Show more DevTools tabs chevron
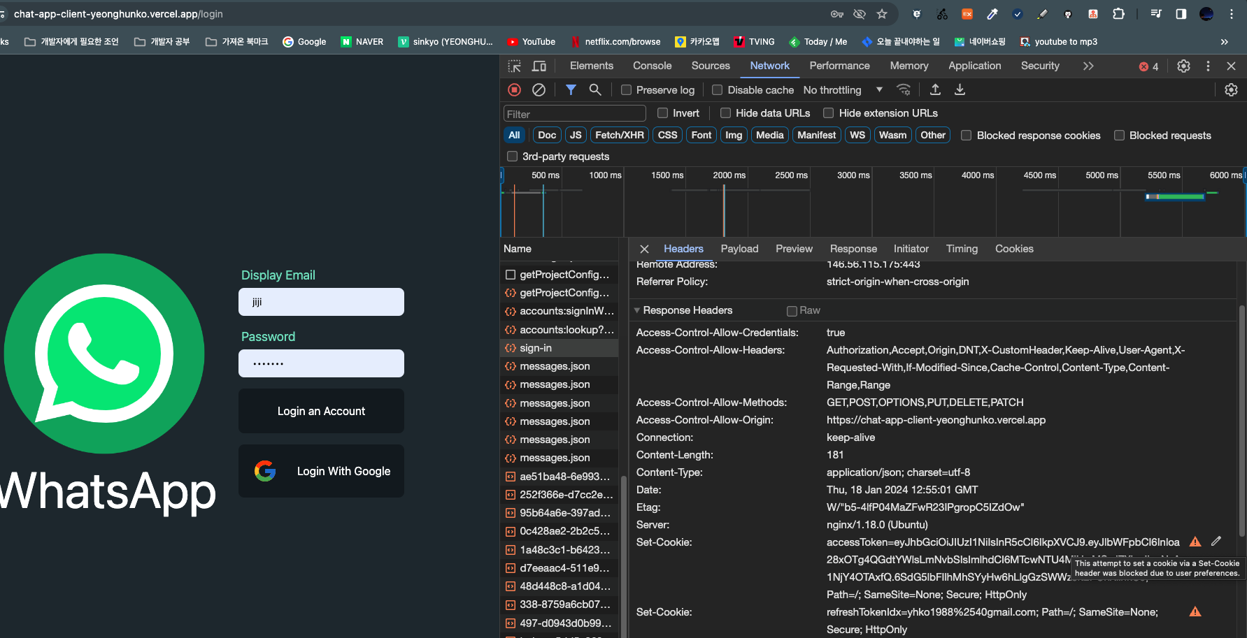Viewport: 1247px width, 638px height. click(x=1088, y=66)
